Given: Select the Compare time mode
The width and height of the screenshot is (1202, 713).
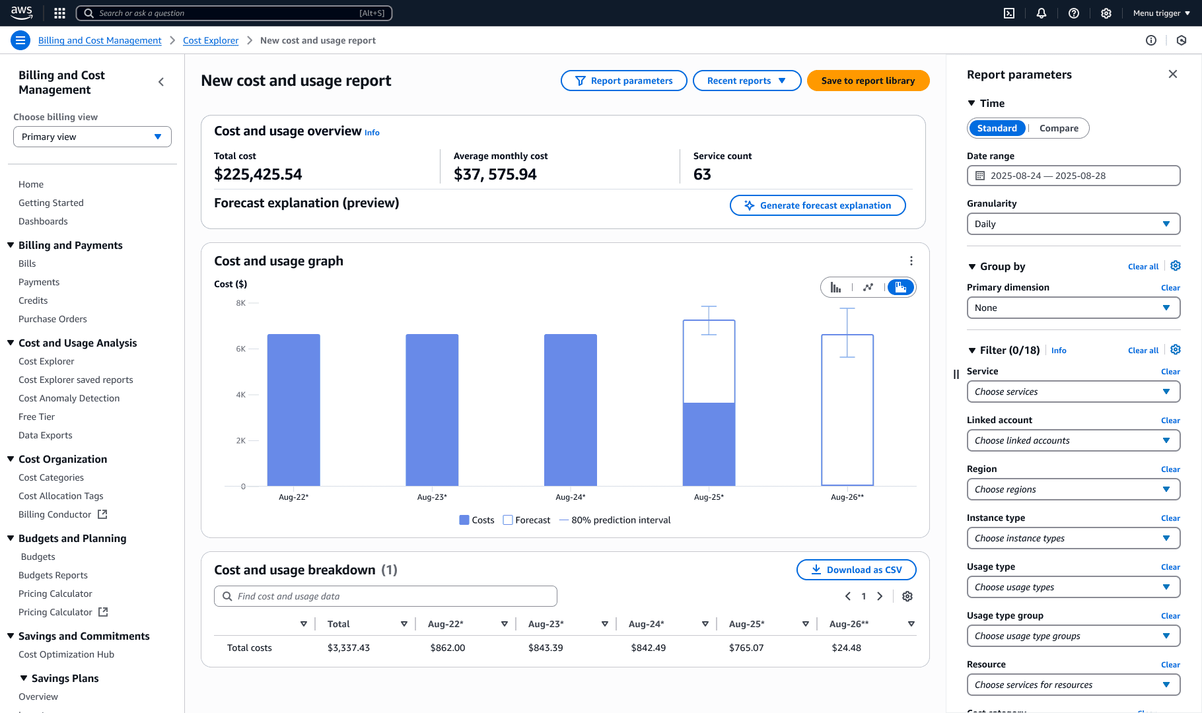Looking at the screenshot, I should click(x=1059, y=128).
